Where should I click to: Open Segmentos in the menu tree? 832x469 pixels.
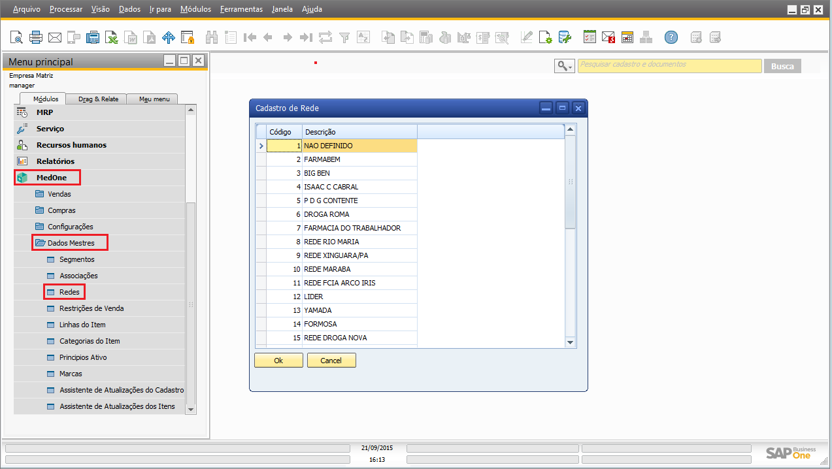[76, 259]
